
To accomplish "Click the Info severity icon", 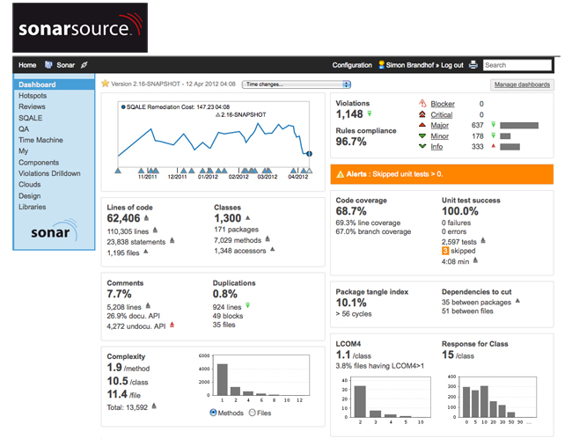I will 422,147.
